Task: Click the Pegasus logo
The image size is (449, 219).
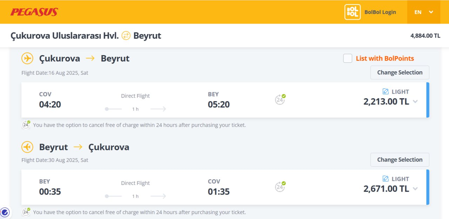Action: pyautogui.click(x=34, y=12)
